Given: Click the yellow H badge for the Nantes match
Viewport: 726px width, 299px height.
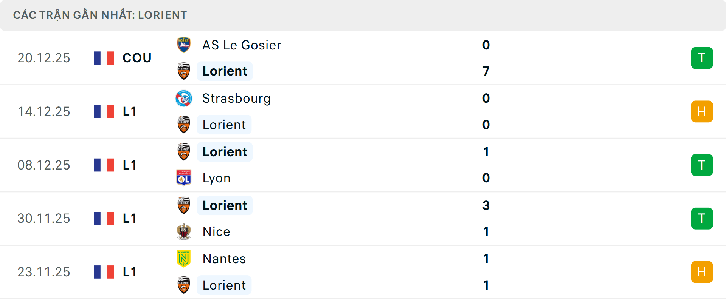Looking at the screenshot, I should tap(702, 272).
